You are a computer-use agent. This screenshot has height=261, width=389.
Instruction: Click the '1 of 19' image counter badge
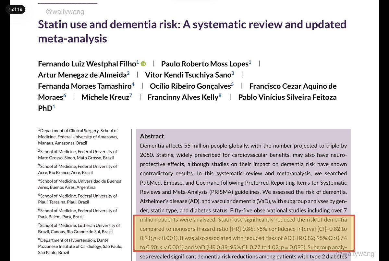tap(15, 9)
